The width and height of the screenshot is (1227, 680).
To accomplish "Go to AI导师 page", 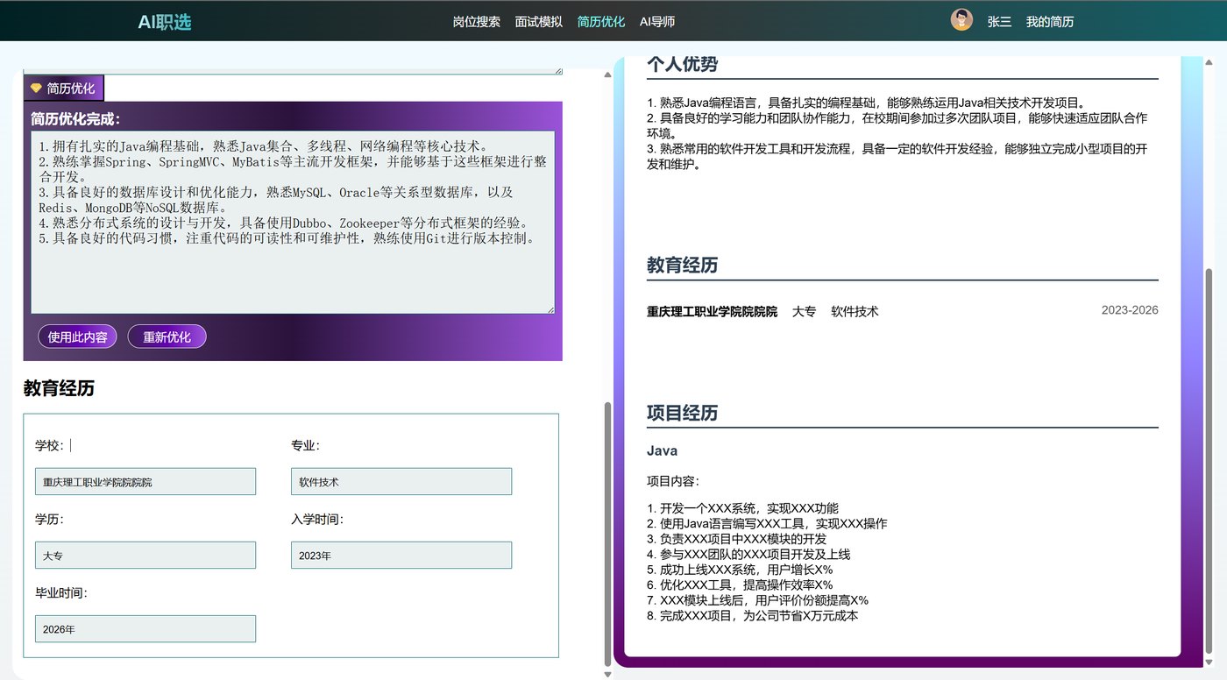I will pos(657,22).
